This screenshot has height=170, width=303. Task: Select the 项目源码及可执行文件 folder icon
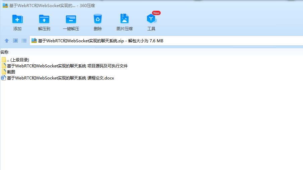(3, 66)
